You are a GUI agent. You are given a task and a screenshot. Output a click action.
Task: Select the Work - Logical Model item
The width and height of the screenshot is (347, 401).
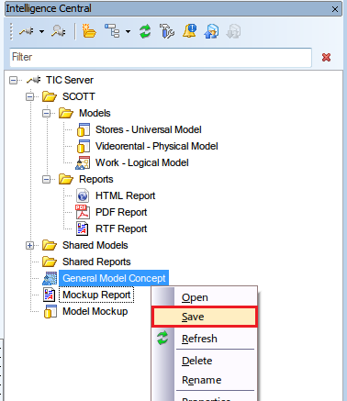point(142,162)
